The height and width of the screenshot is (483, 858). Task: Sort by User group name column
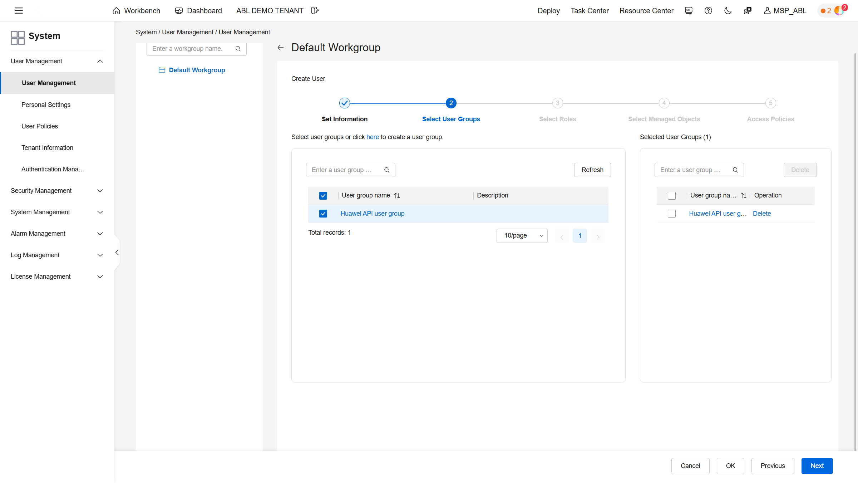coord(397,196)
